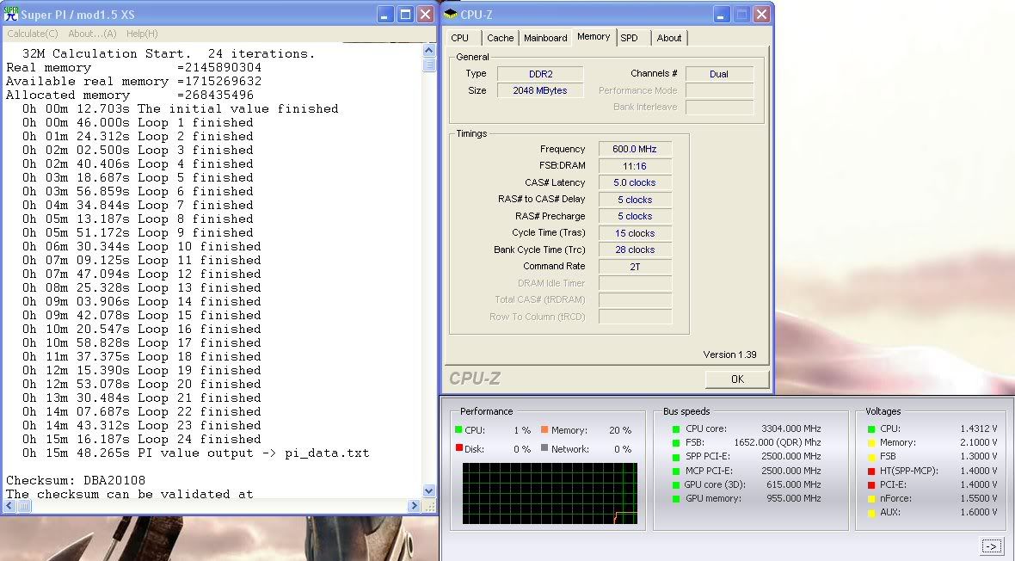This screenshot has height=561, width=1015.
Task: Click the CPU core value '3304.000 MHz'
Action: (x=791, y=428)
